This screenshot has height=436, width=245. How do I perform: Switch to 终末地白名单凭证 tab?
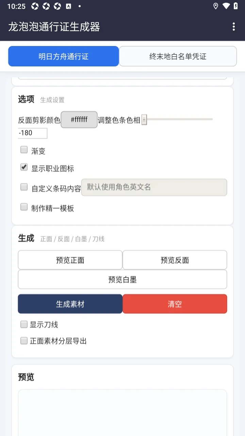pyautogui.click(x=178, y=56)
